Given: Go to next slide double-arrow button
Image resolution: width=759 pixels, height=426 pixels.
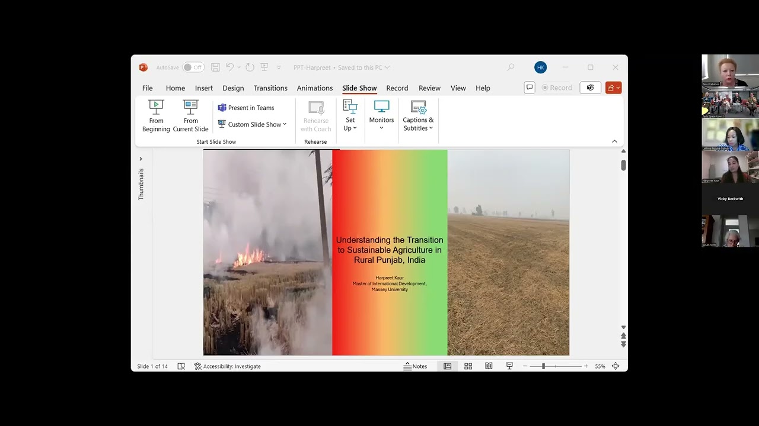Looking at the screenshot, I should (x=623, y=344).
